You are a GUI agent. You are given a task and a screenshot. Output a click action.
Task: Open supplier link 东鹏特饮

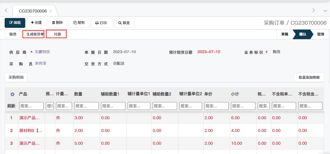42,52
